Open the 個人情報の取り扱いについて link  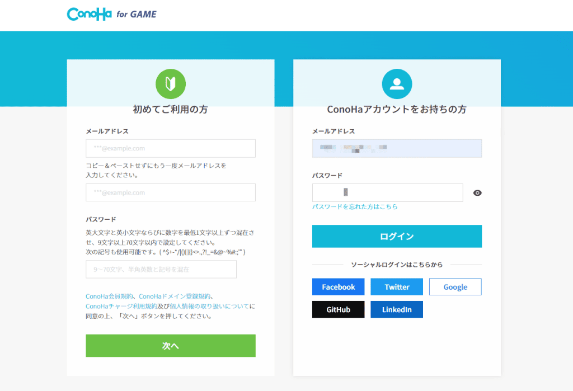click(209, 306)
